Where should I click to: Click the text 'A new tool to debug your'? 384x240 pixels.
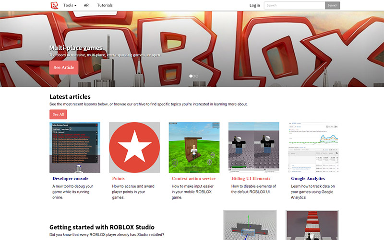[72, 186]
